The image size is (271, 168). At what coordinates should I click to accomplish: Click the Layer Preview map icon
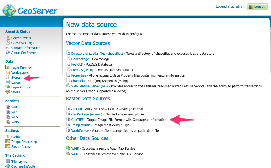coord(8,67)
